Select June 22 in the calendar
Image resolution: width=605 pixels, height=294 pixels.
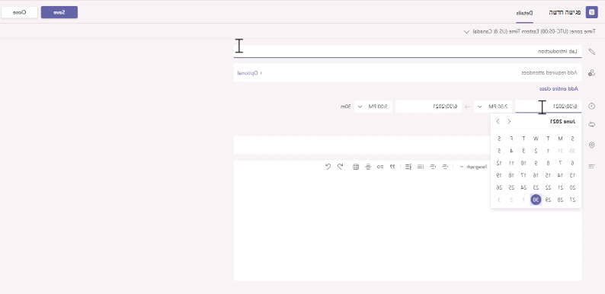click(x=548, y=187)
